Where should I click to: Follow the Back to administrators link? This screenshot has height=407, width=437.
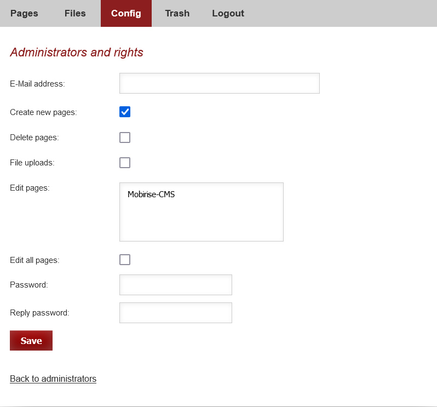tap(53, 379)
